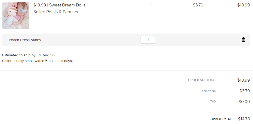Click the ORDER TOTAL label
253x124 pixels.
(221, 119)
